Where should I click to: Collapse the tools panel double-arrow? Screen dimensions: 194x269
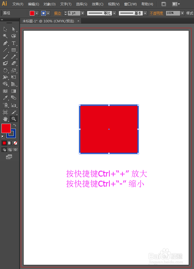pos(2,20)
